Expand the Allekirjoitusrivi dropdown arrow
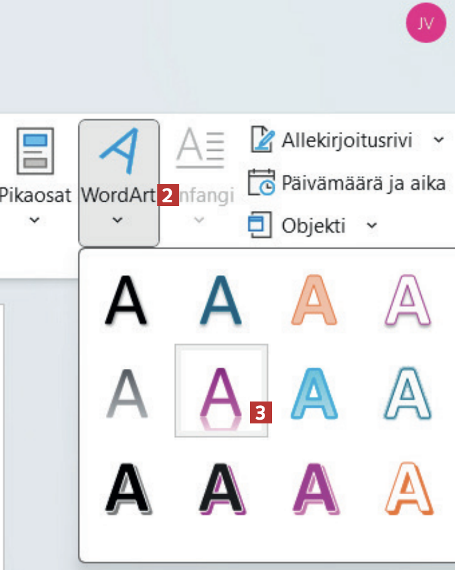The image size is (455, 570). tap(438, 140)
